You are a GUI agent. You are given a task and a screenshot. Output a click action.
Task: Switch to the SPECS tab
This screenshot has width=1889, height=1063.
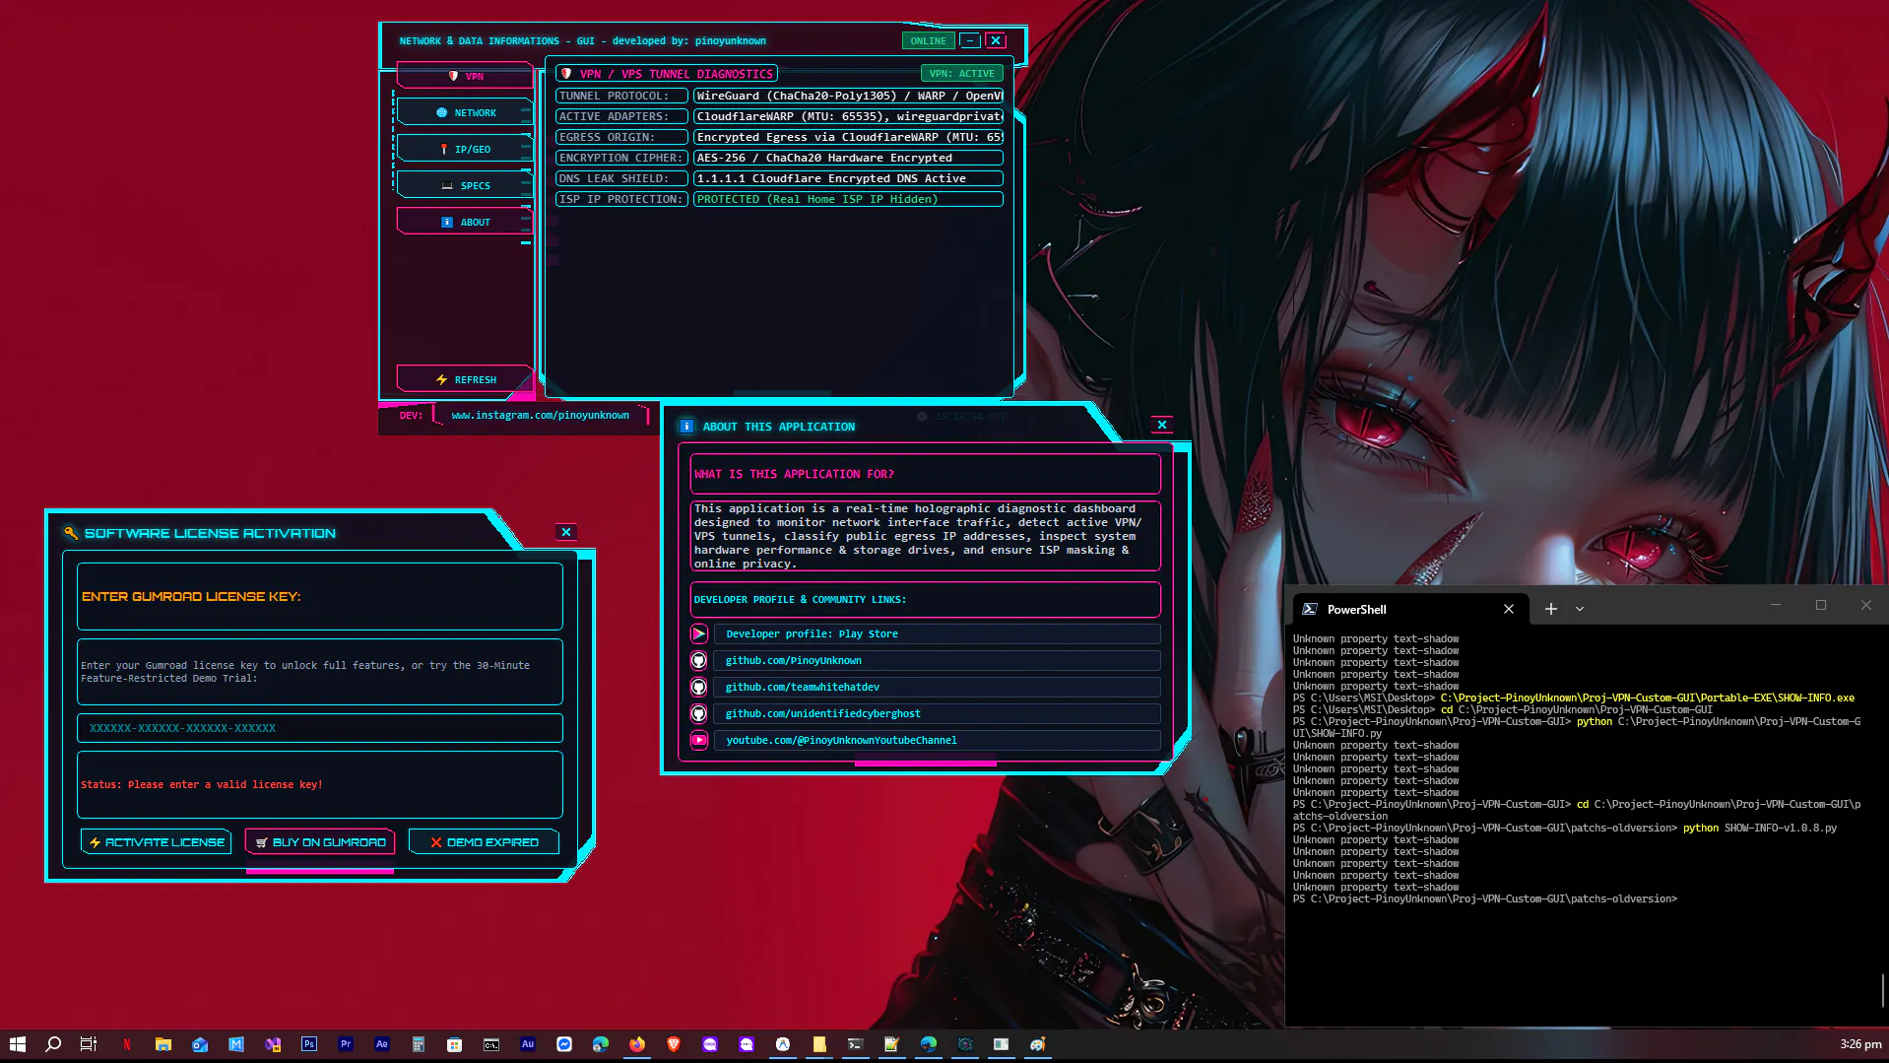click(x=465, y=185)
